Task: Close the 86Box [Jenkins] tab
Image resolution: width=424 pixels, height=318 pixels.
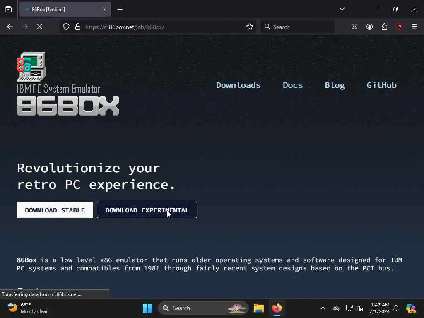Action: (104, 10)
